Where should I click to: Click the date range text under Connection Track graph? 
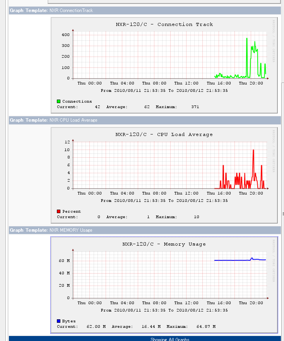pyautogui.click(x=164, y=90)
